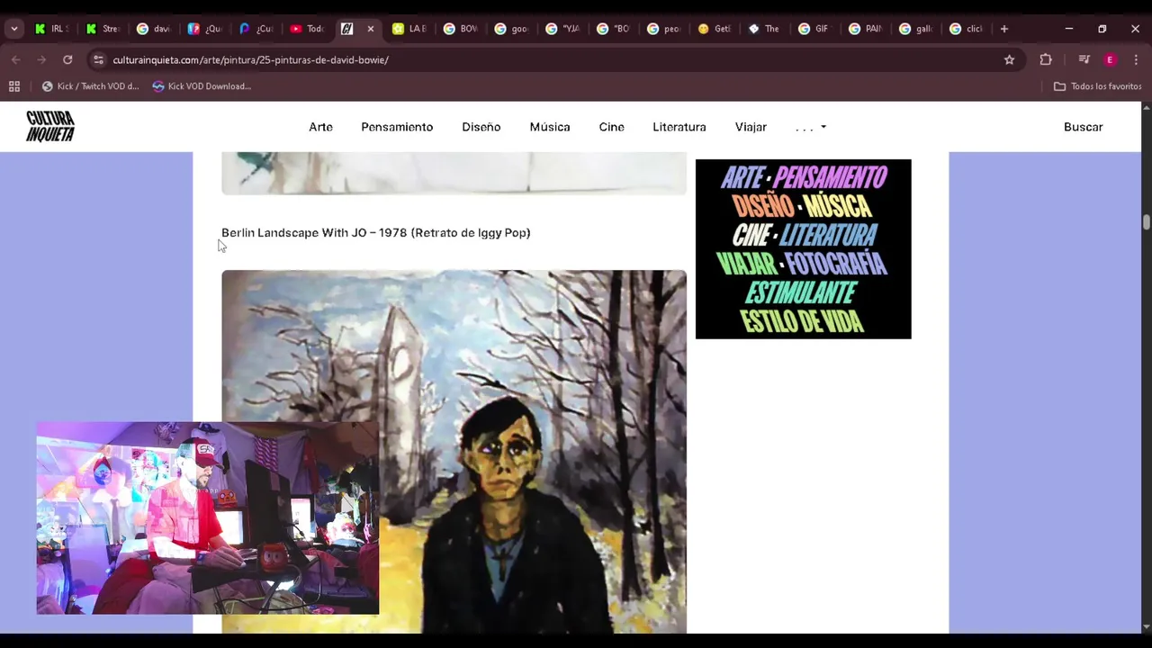Open the apps grid in bookmarks bar
1152x648 pixels.
tap(14, 86)
